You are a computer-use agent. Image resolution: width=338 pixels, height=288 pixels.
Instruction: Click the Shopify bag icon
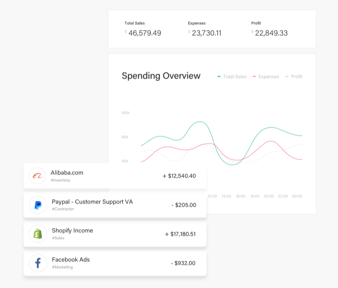point(38,234)
